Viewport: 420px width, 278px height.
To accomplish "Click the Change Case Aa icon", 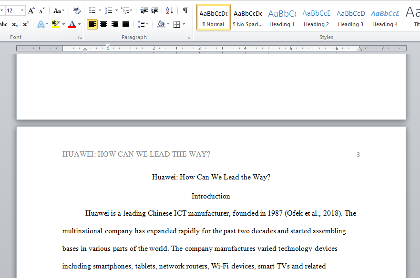I will pyautogui.click(x=57, y=10).
